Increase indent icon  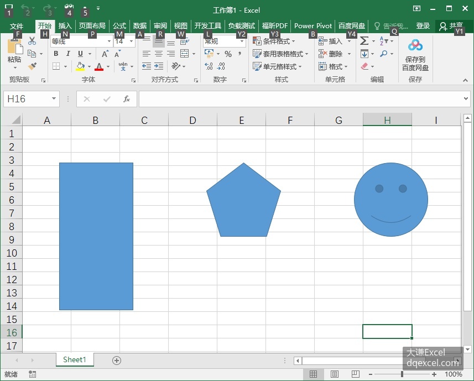159,66
